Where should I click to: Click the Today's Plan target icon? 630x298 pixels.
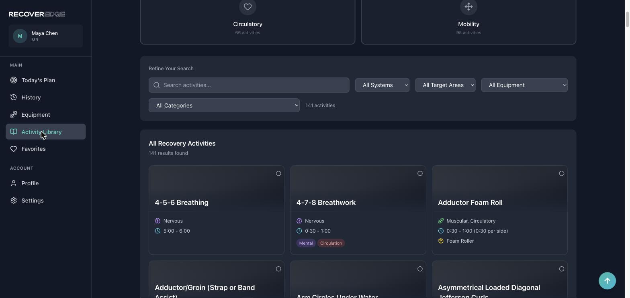(x=14, y=80)
